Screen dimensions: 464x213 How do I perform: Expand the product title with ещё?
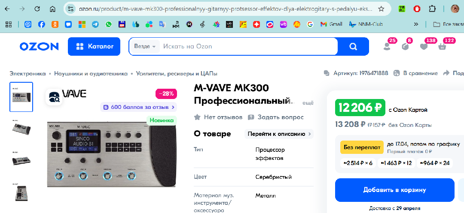308,103
